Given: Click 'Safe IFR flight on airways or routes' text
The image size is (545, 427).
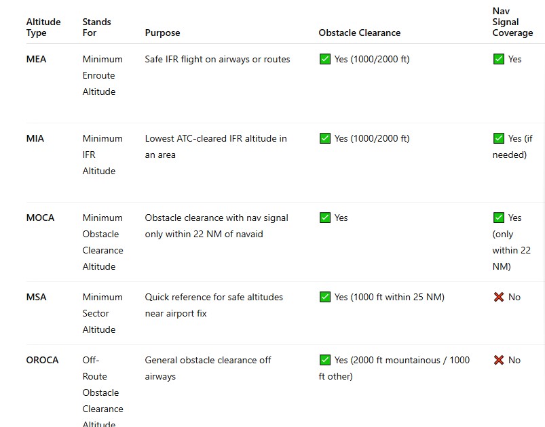Looking at the screenshot, I should tap(217, 59).
